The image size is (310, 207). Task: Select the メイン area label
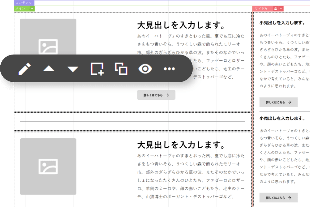point(20,9)
